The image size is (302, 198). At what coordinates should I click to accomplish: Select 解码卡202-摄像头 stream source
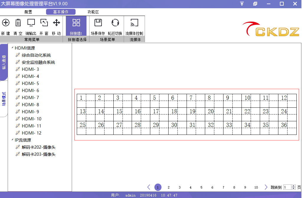click(x=38, y=147)
